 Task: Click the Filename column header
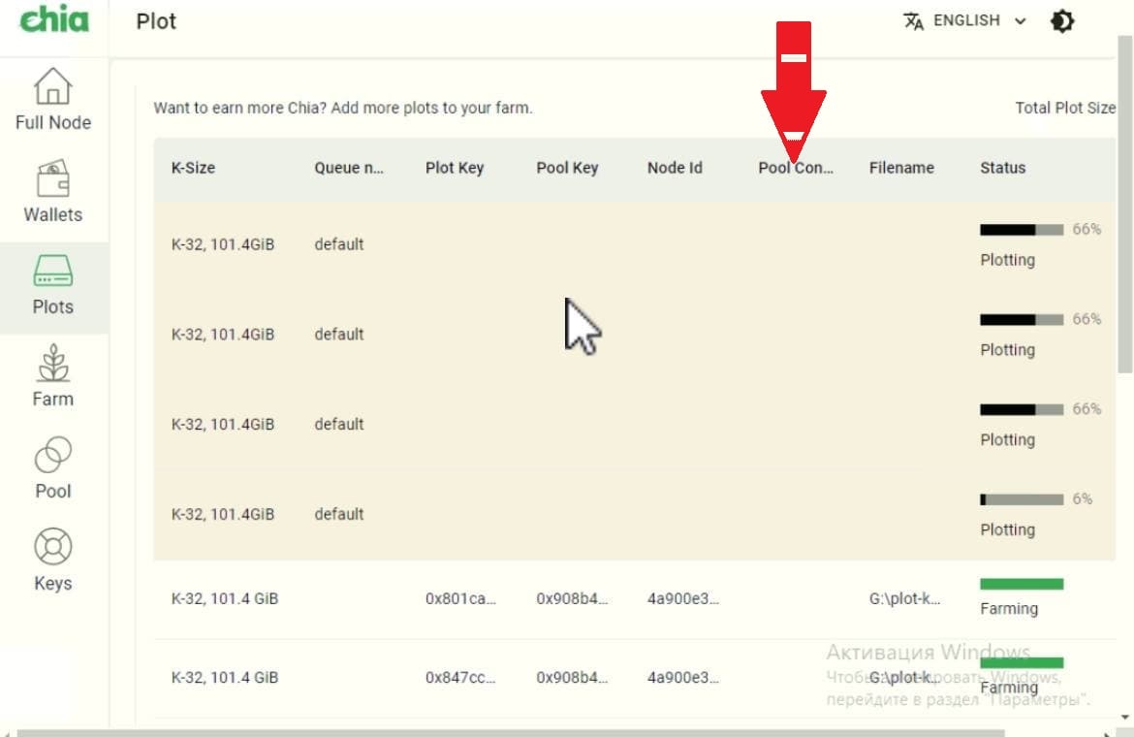(x=901, y=168)
